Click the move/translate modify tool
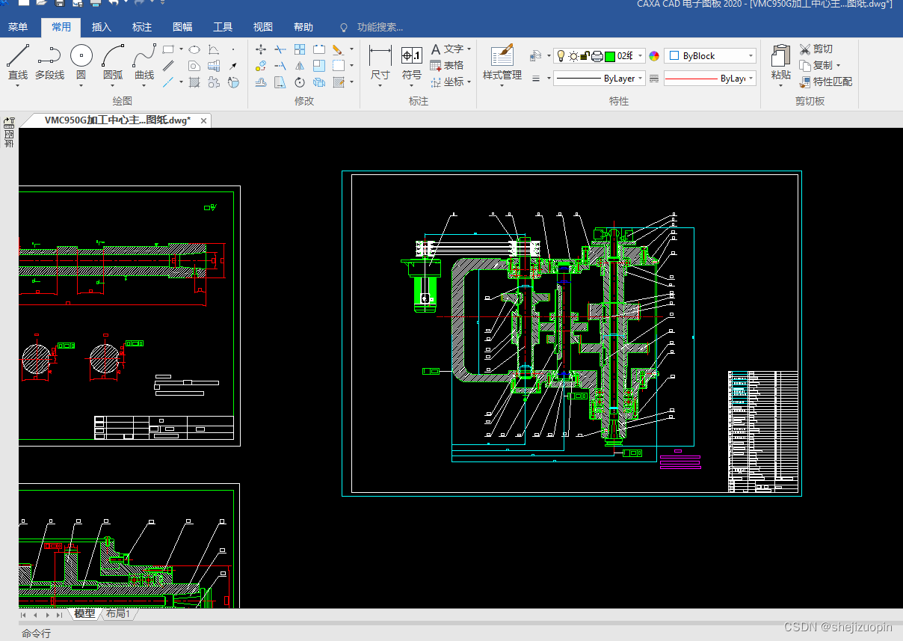This screenshot has width=903, height=641. (x=261, y=49)
